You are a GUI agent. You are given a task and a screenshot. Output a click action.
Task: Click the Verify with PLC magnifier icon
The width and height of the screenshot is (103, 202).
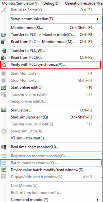pos(4,65)
